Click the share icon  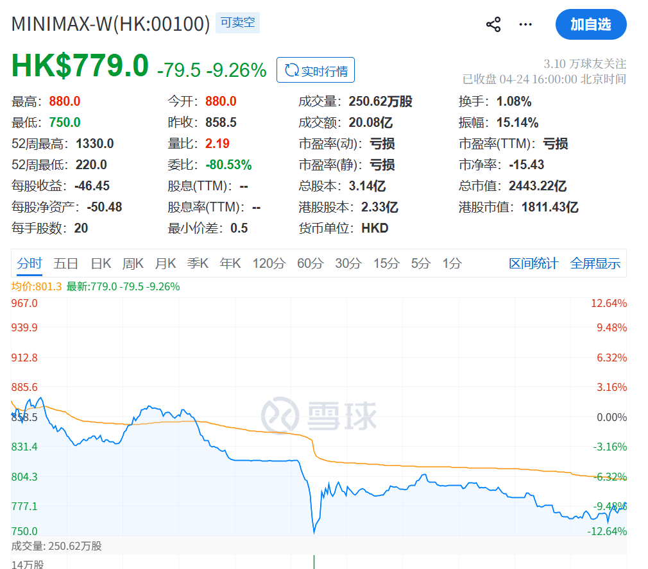(493, 25)
